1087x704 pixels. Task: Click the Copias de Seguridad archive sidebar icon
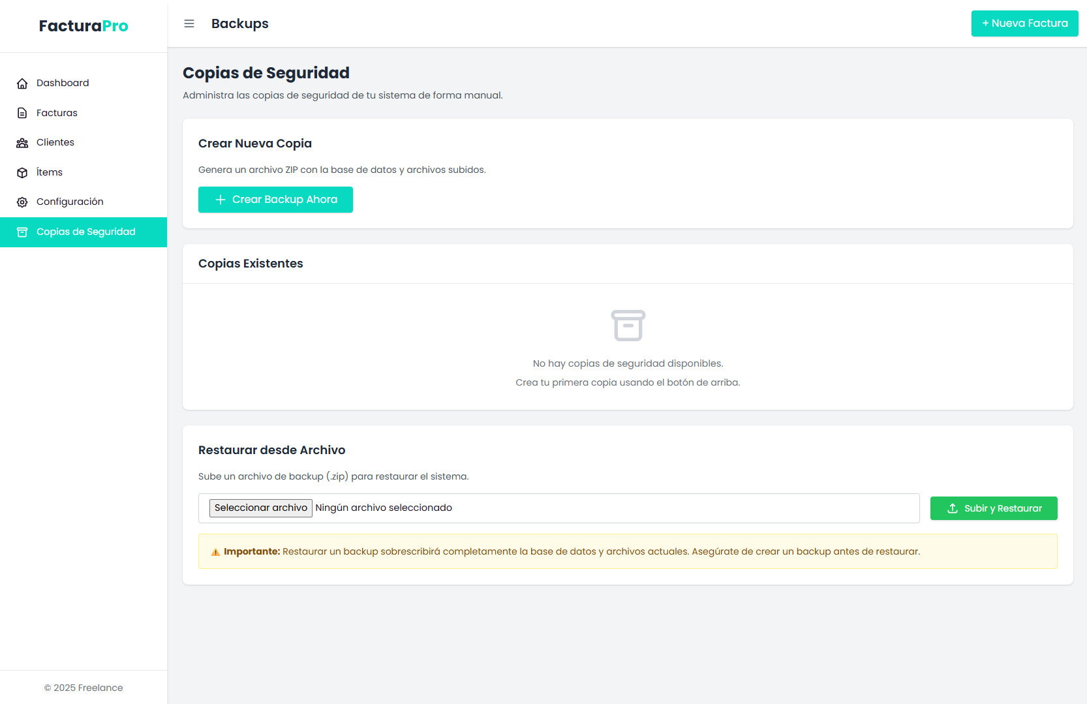click(x=22, y=232)
